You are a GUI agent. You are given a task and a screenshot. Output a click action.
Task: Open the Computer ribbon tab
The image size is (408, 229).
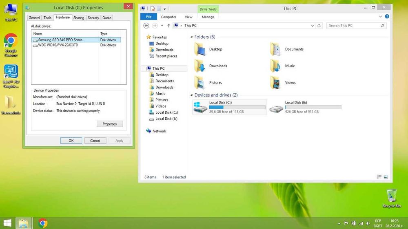click(x=169, y=17)
